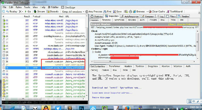Screen dimensions: 202x110
Task: Switch to the Inspectors tab
Action: click(112, 16)
